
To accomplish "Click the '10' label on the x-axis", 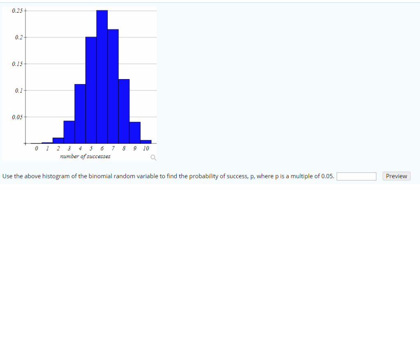I will (146, 148).
